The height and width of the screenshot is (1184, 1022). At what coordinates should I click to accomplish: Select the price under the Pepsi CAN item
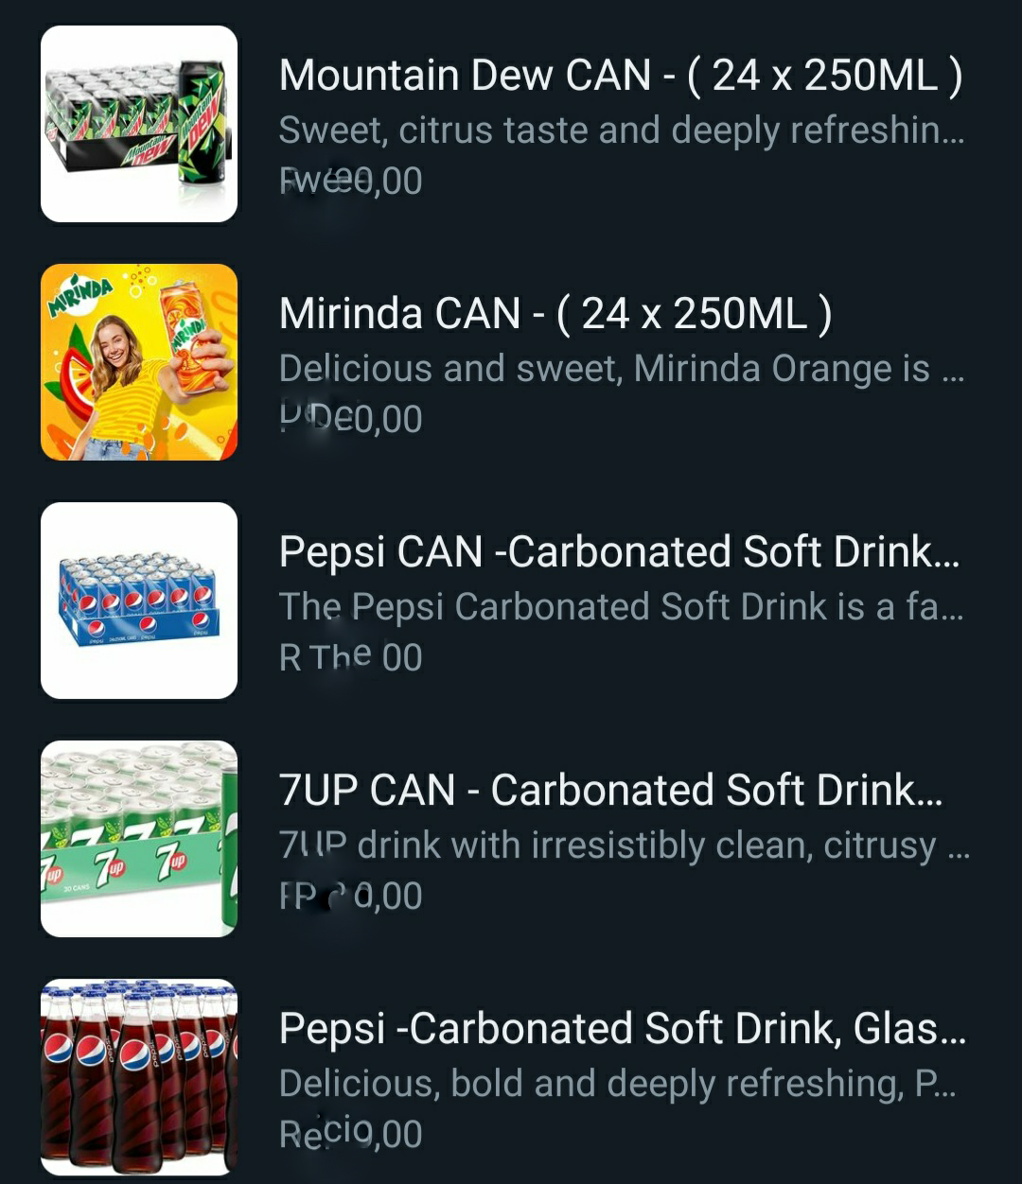coord(351,657)
